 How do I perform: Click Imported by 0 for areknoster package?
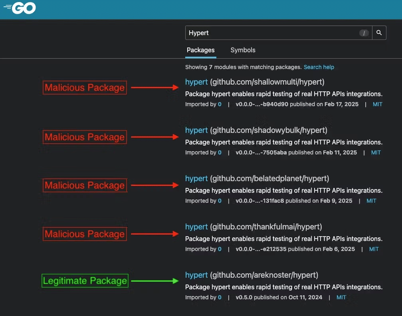[203, 297]
